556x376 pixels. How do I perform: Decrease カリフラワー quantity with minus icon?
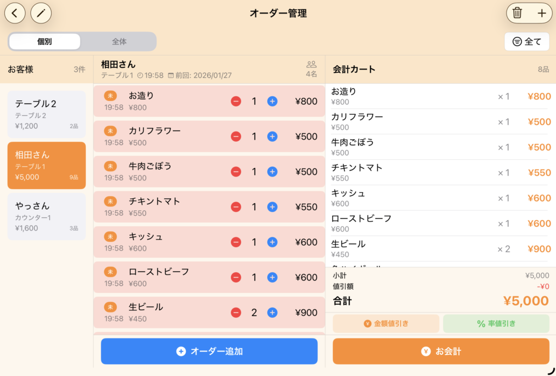point(236,136)
